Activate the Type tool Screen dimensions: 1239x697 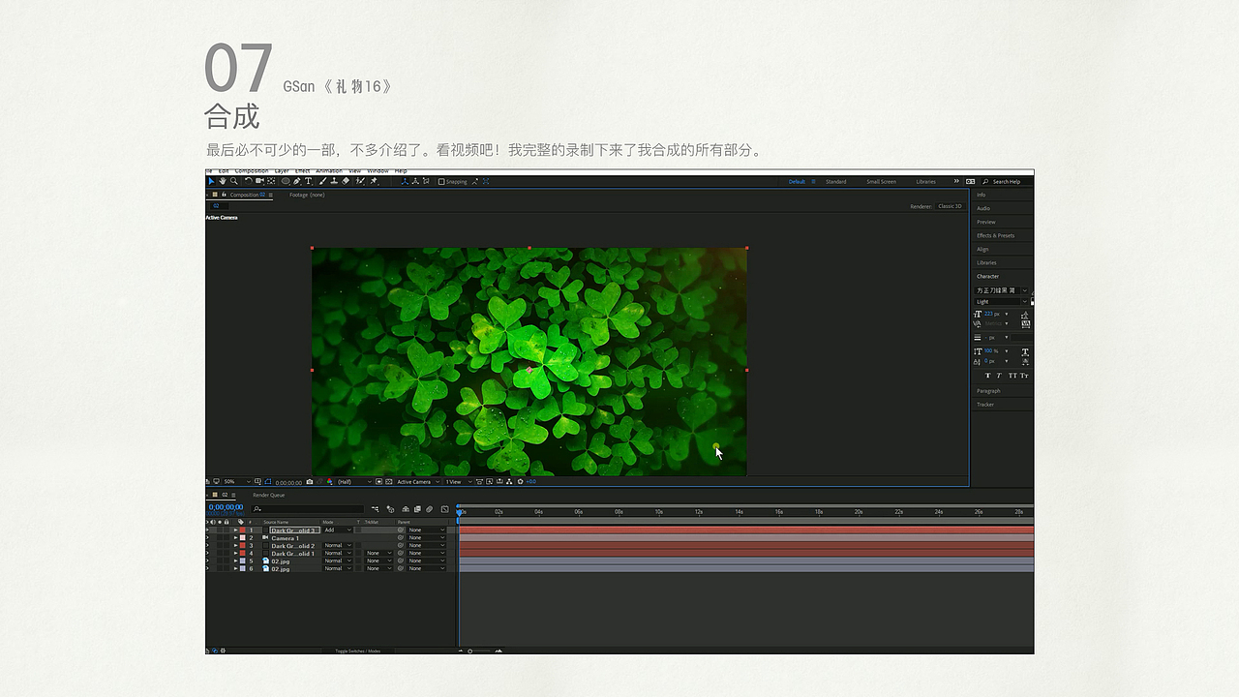(x=309, y=181)
